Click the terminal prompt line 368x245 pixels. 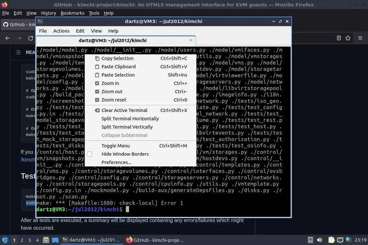[83, 209]
